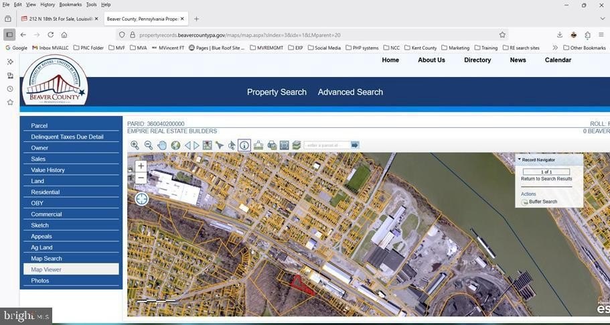
Task: Open the History menu
Action: 47,5
